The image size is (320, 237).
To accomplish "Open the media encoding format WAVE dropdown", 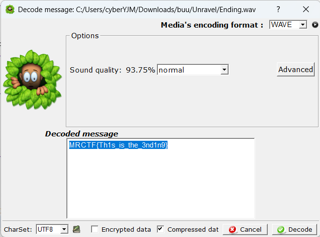I will [x=288, y=25].
